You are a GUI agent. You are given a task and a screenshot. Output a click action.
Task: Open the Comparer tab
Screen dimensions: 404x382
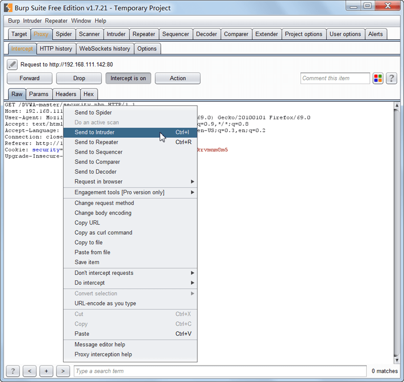[x=236, y=34]
